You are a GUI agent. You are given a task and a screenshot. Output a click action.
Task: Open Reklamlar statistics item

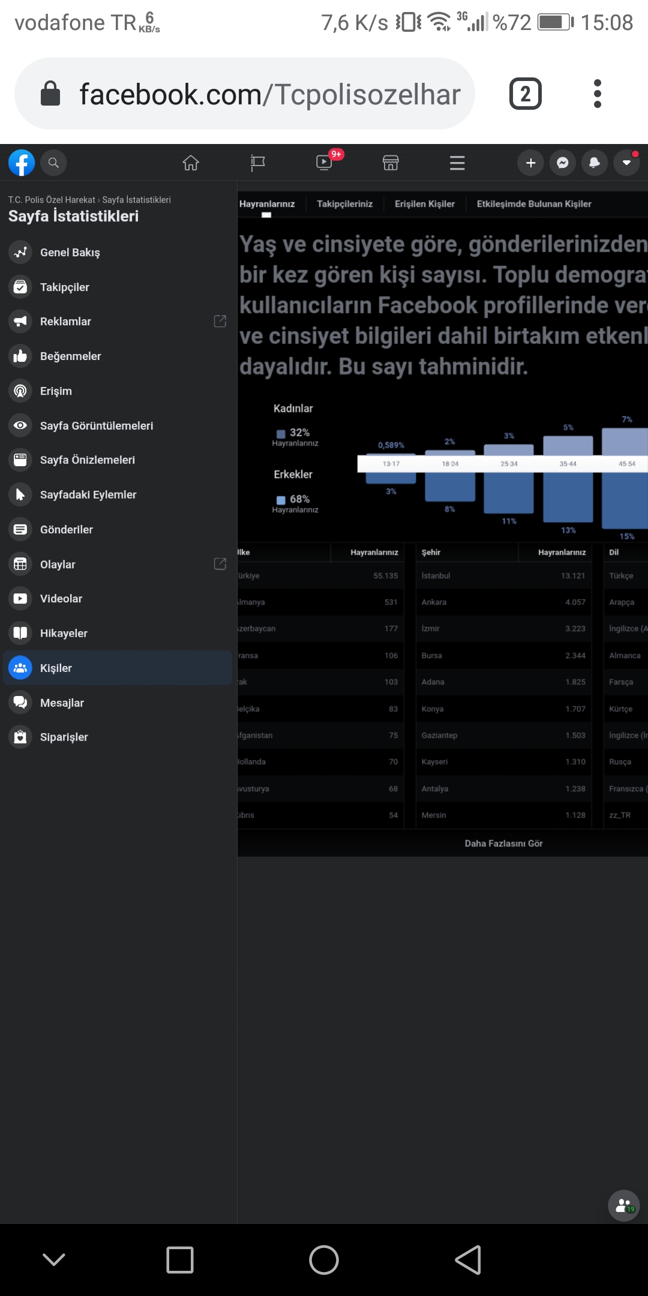tap(118, 322)
